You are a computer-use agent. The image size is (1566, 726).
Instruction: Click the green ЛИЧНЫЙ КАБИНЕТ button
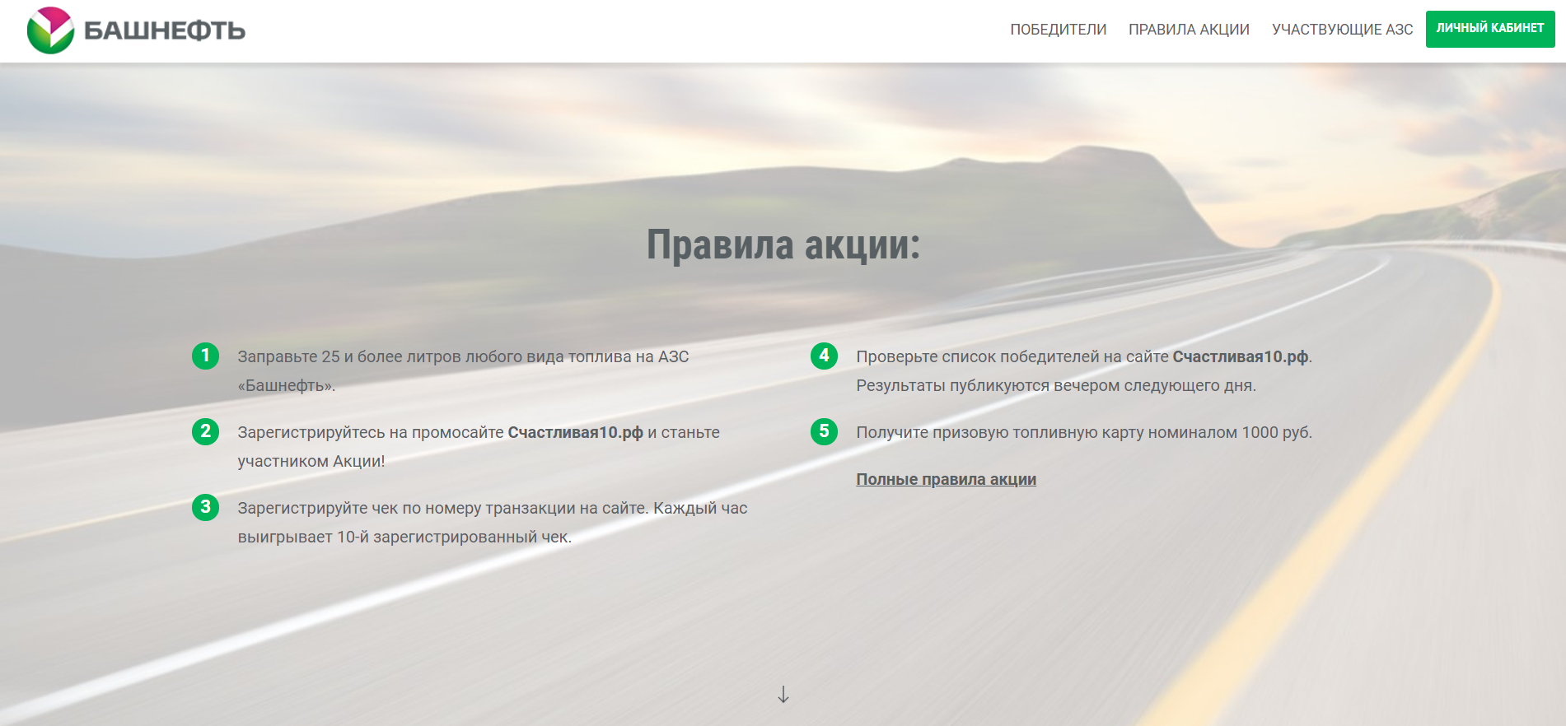click(1490, 29)
